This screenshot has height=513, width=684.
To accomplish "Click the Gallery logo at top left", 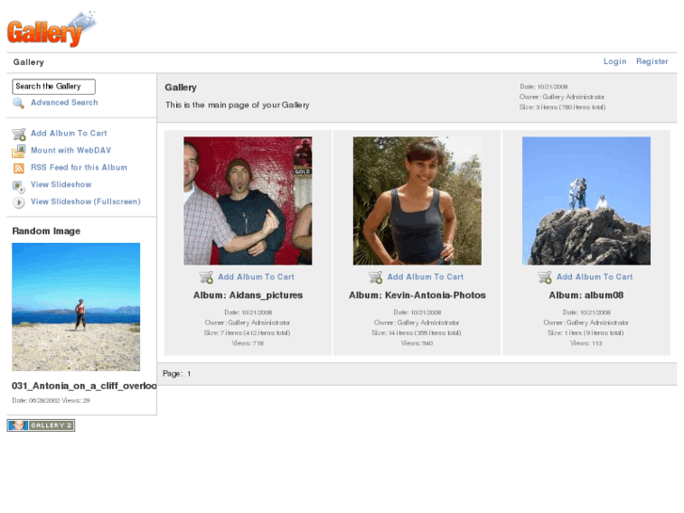I will pos(51,29).
